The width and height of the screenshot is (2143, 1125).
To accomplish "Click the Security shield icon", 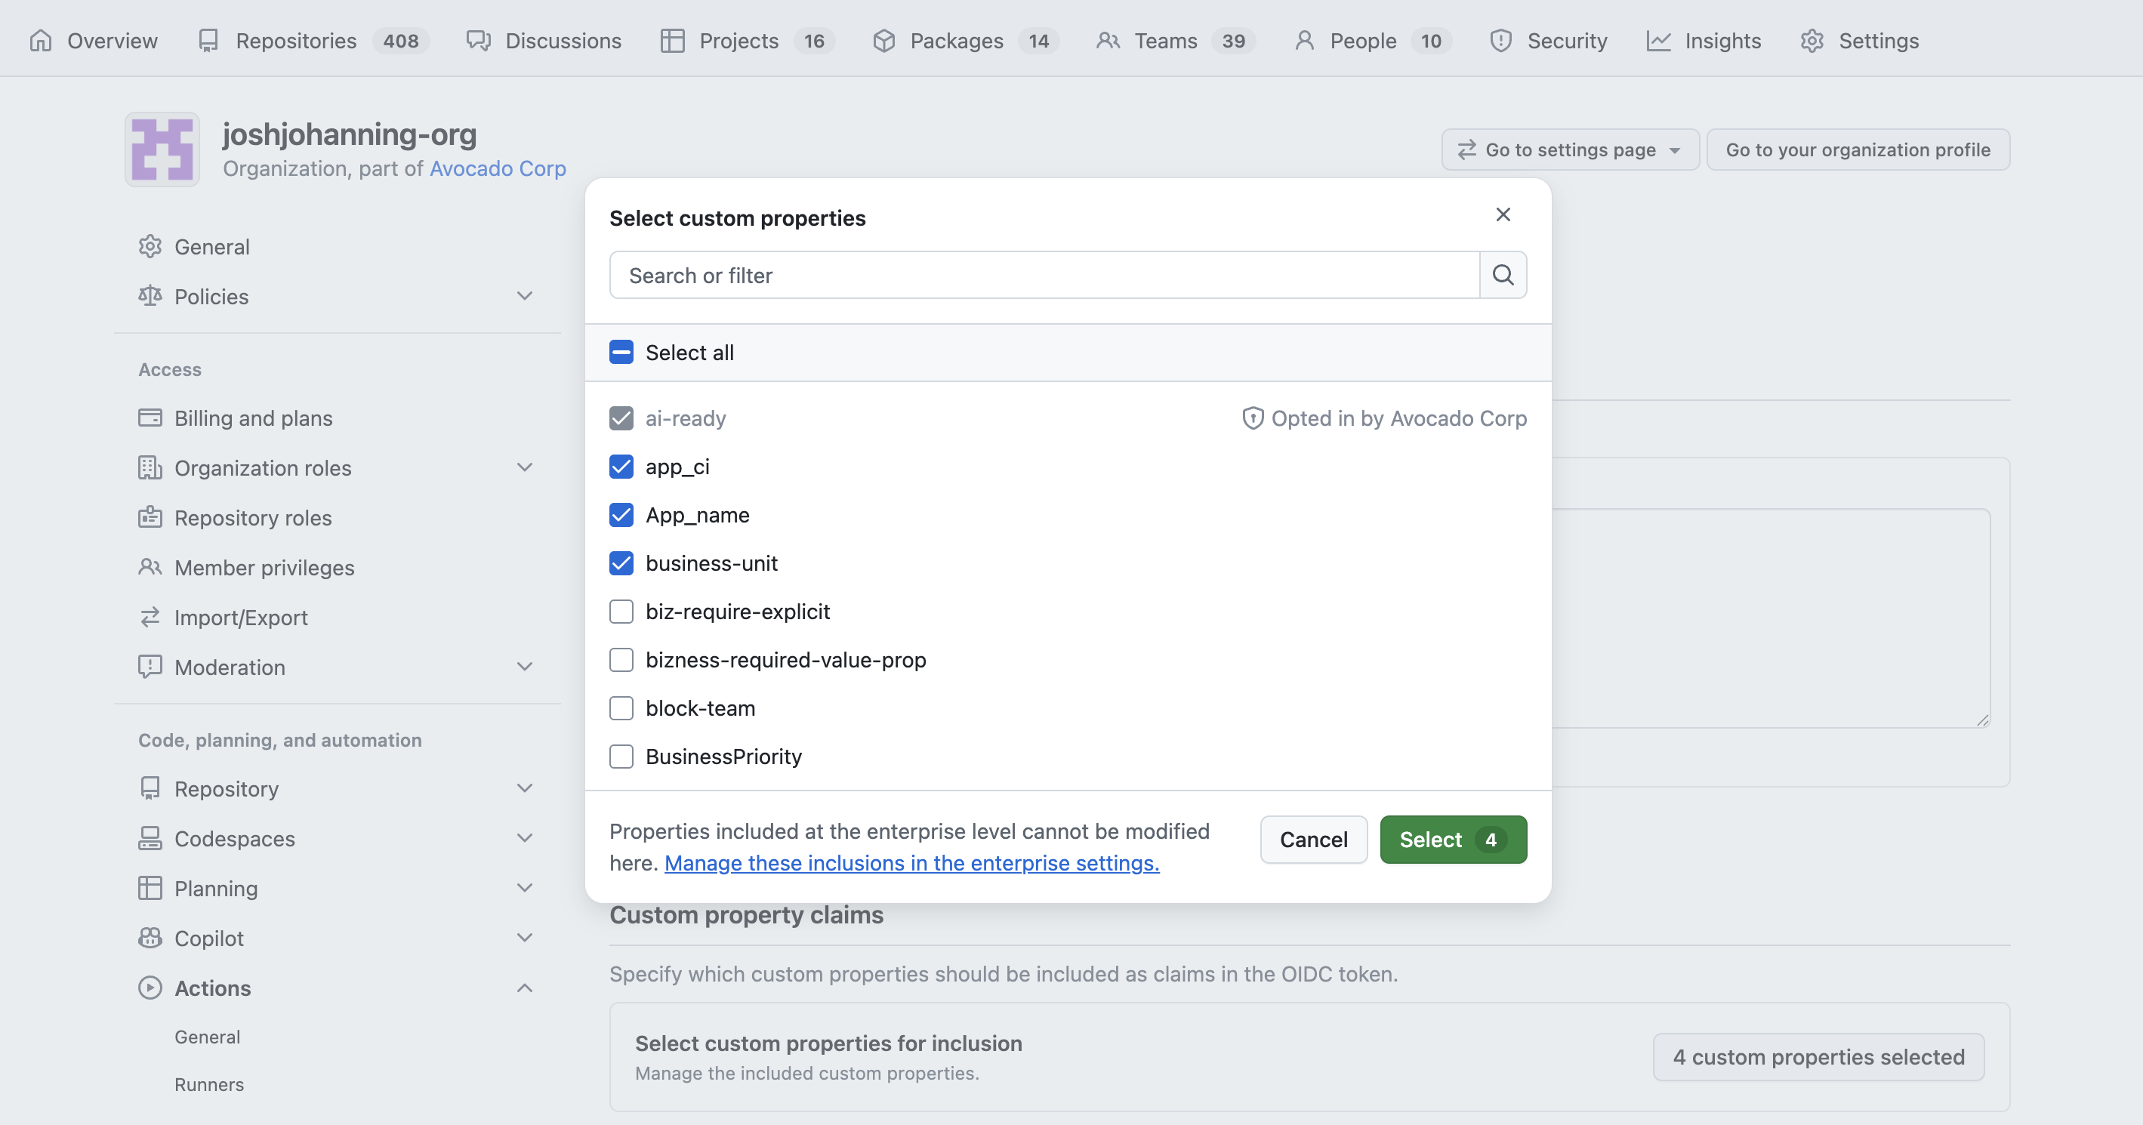I will click(1500, 40).
